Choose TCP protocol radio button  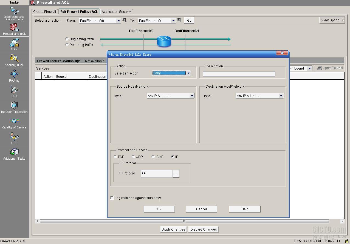coord(115,157)
